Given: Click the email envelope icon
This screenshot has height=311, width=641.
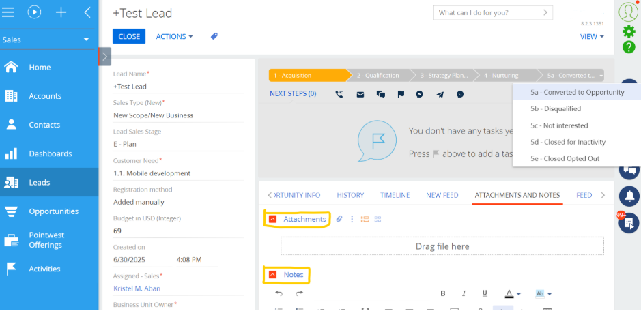Looking at the screenshot, I should (x=360, y=94).
